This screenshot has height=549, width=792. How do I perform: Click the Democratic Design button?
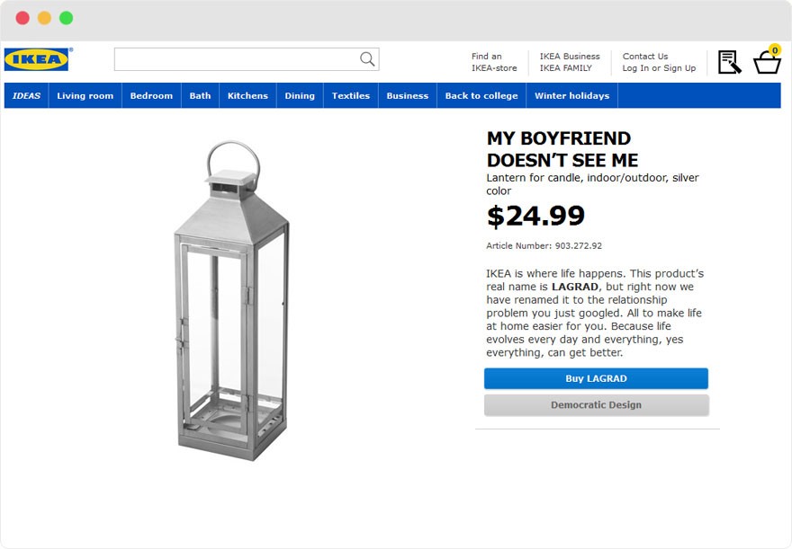[x=596, y=405]
